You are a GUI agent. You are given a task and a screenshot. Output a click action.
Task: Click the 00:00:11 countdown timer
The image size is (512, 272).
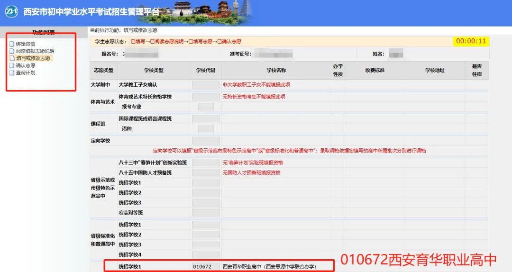pos(471,41)
